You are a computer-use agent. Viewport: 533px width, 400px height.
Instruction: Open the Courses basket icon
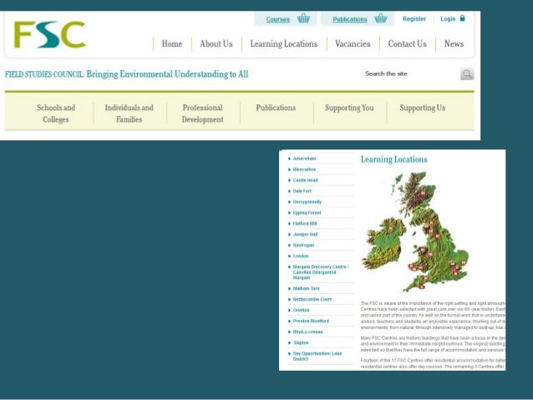coord(303,18)
